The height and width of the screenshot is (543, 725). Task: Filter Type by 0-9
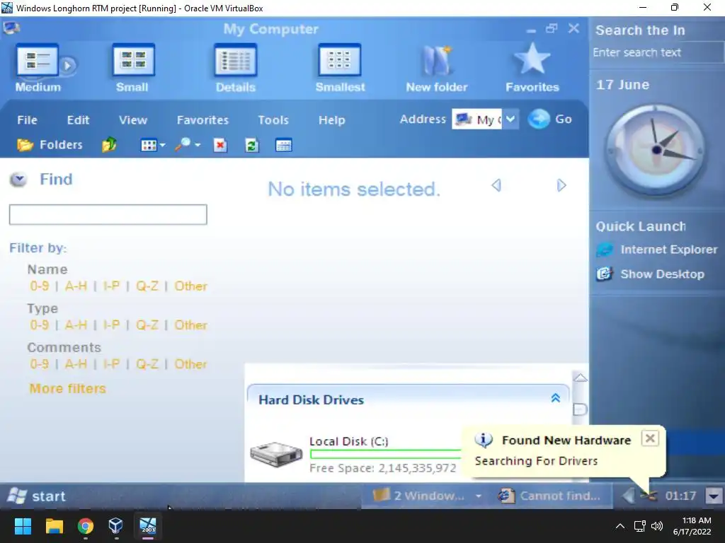tap(40, 325)
